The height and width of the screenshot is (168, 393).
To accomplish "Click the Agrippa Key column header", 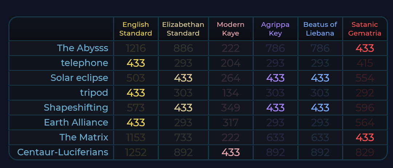I will (x=275, y=29).
